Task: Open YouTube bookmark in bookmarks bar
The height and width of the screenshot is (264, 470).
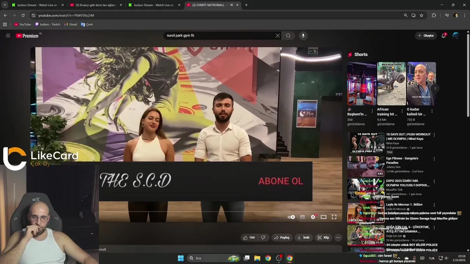Action: [22, 25]
